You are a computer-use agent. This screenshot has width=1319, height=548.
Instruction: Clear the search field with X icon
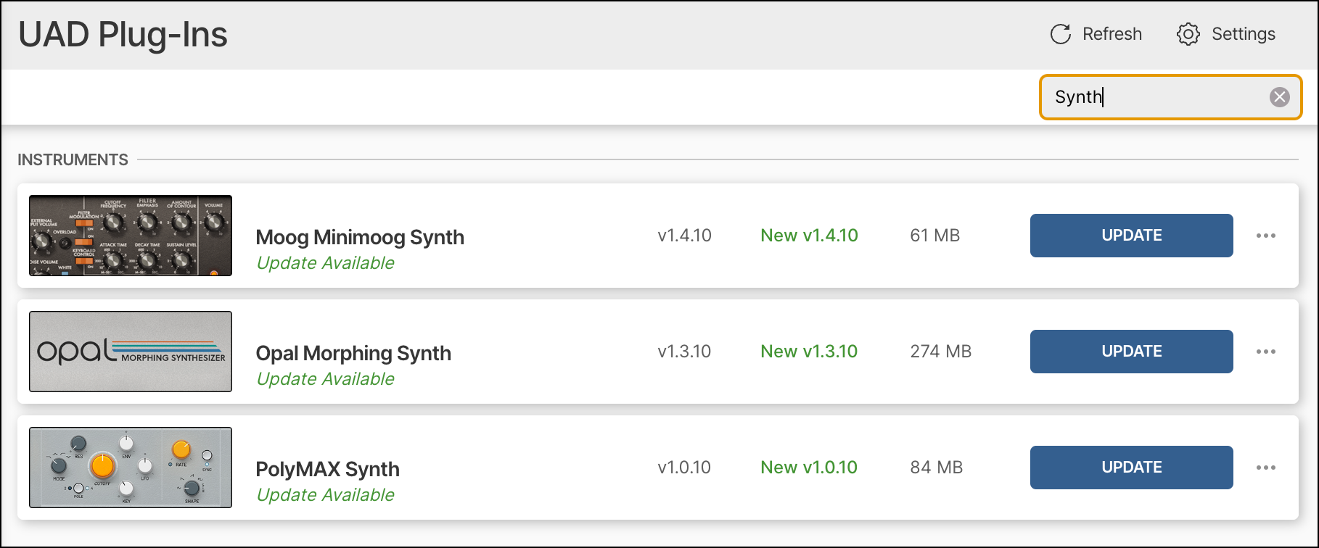pyautogui.click(x=1279, y=97)
